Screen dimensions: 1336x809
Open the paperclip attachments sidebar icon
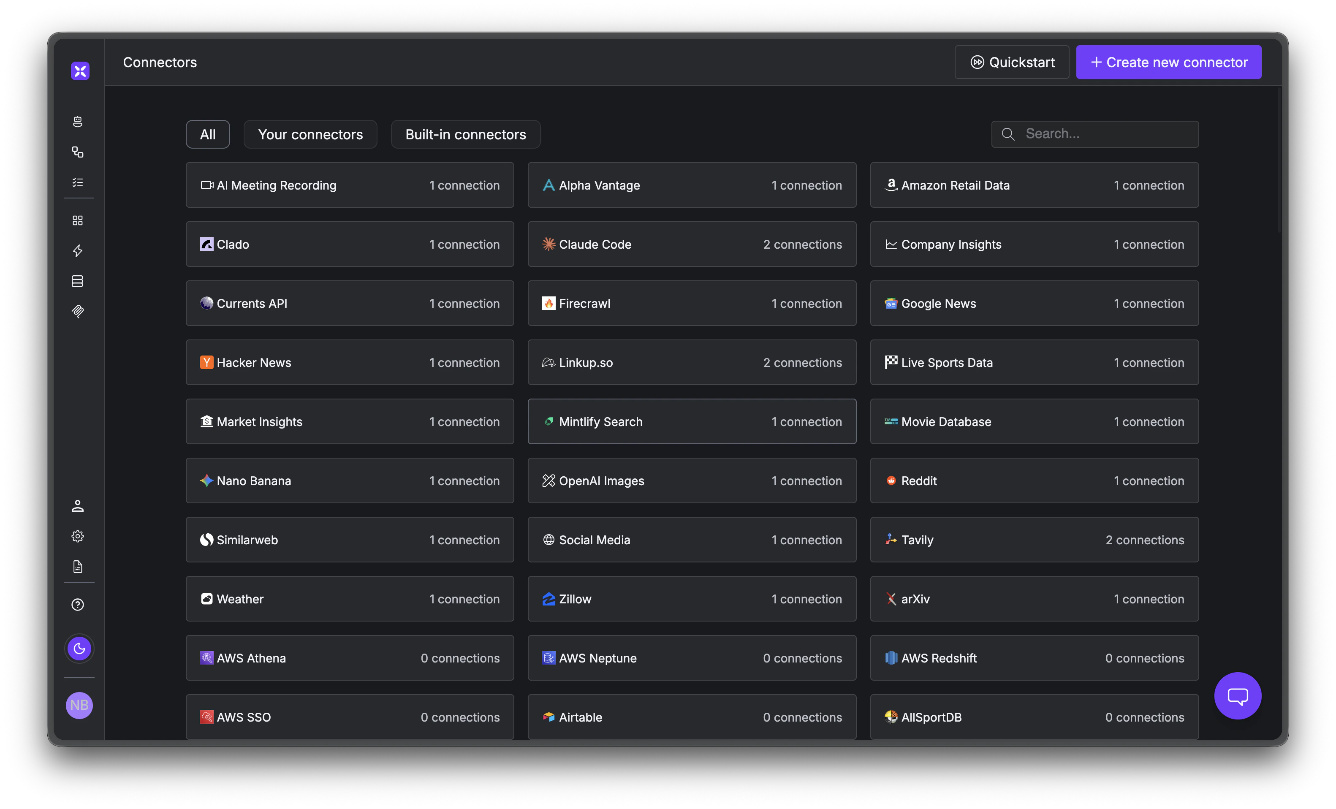78,311
